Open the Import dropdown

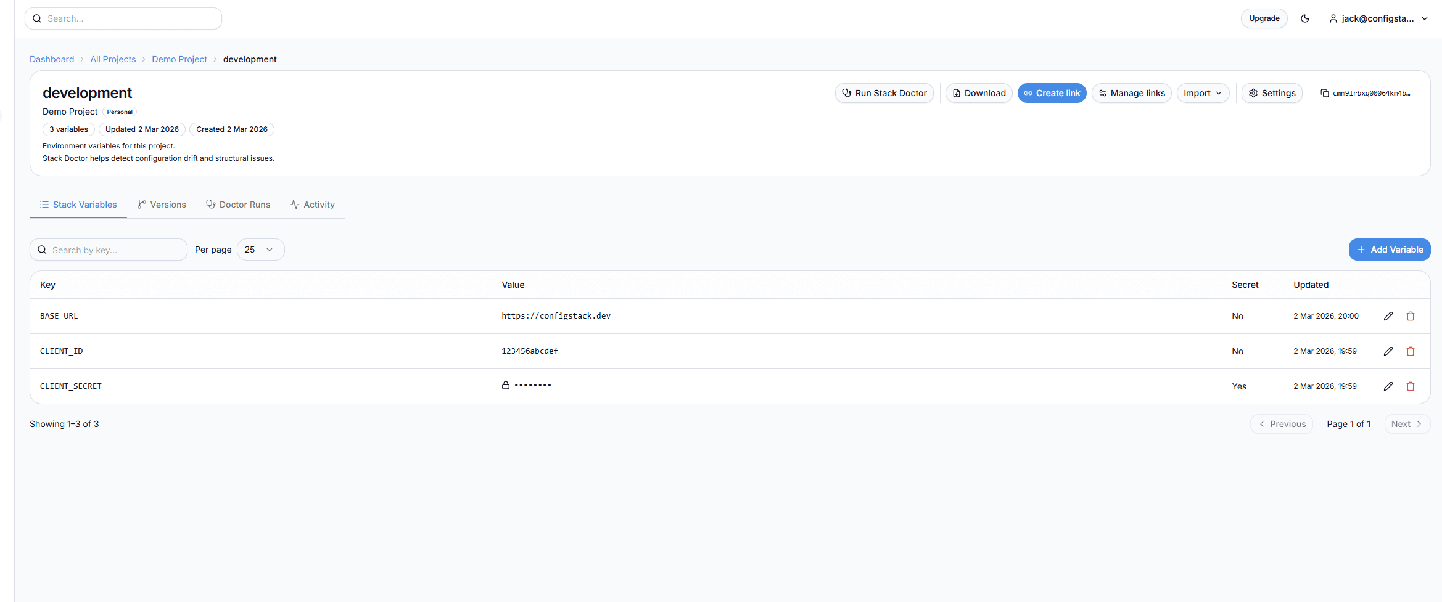[x=1203, y=93]
